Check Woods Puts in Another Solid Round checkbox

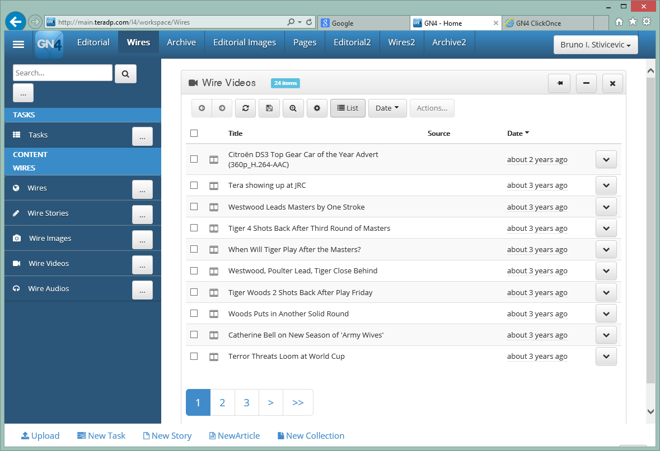coord(194,313)
